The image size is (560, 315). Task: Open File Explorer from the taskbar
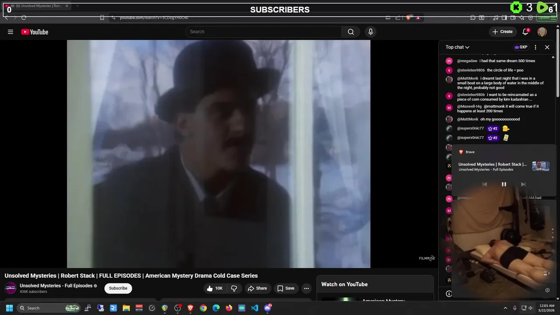coord(126,308)
